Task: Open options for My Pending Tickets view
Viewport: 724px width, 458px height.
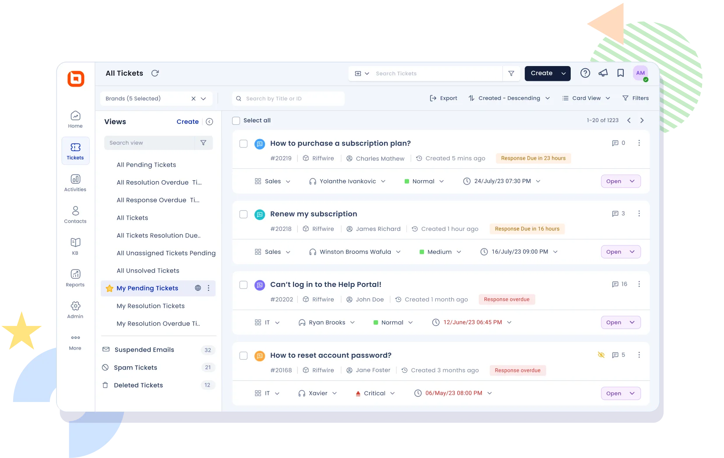Action: pyautogui.click(x=208, y=288)
